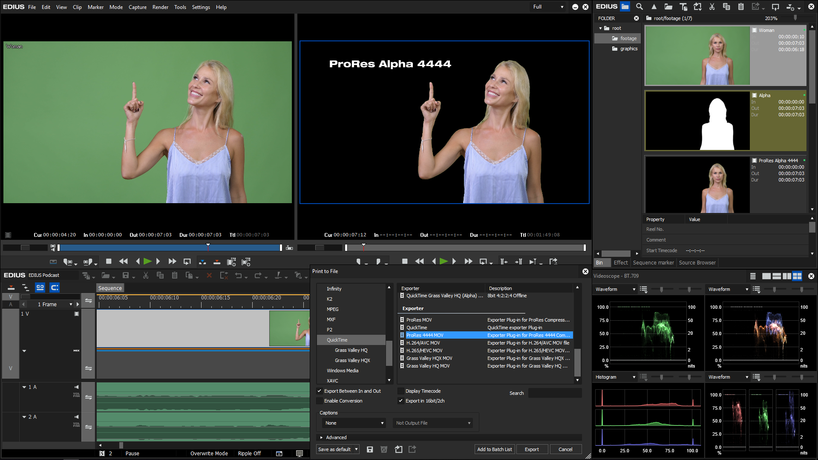Viewport: 818px width, 460px height.
Task: Expand track 1 A audio track
Action: pyautogui.click(x=24, y=387)
